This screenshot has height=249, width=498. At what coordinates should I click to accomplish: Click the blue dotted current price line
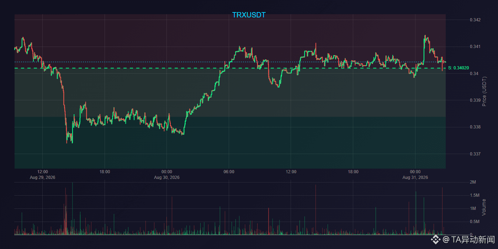[230, 62]
